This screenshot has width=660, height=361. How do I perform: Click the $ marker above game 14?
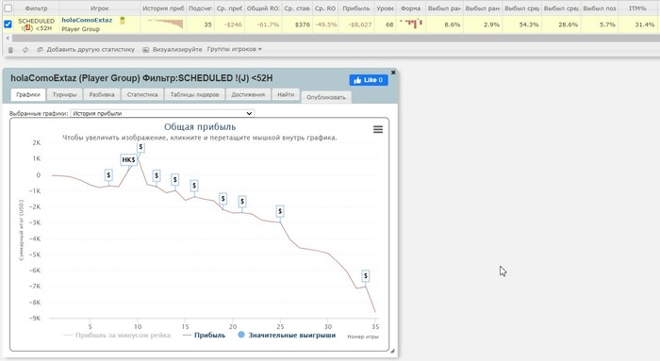tap(175, 180)
